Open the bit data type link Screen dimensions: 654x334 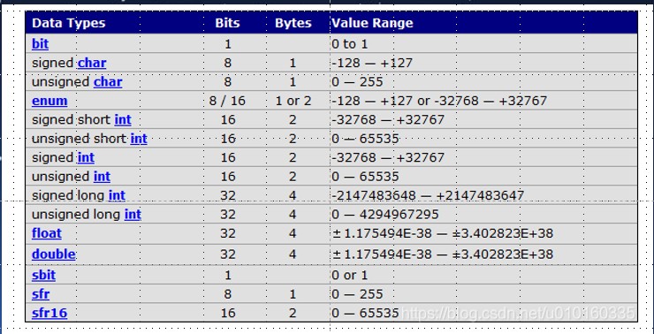(40, 44)
